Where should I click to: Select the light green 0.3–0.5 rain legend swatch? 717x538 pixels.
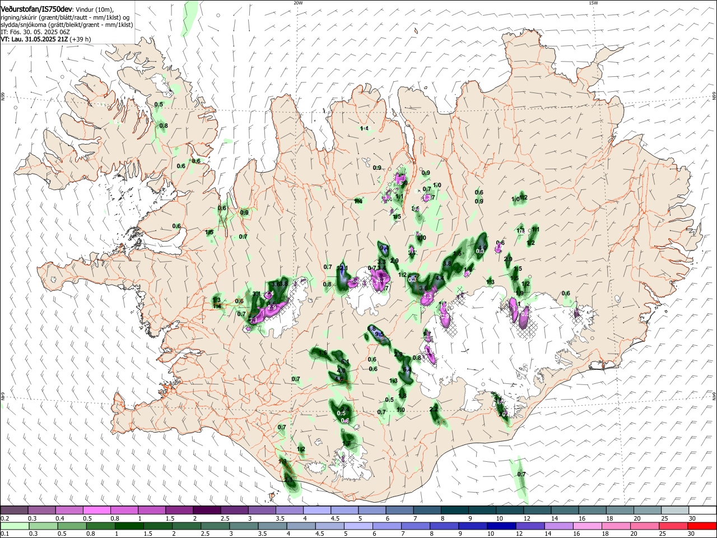click(42, 526)
